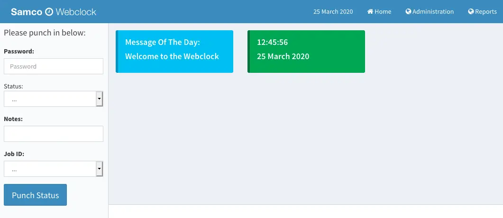Open the Status dropdown arrow

(99, 99)
